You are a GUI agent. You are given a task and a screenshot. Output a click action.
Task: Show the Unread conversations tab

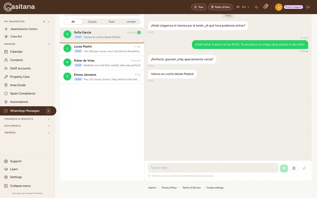[x=131, y=22]
